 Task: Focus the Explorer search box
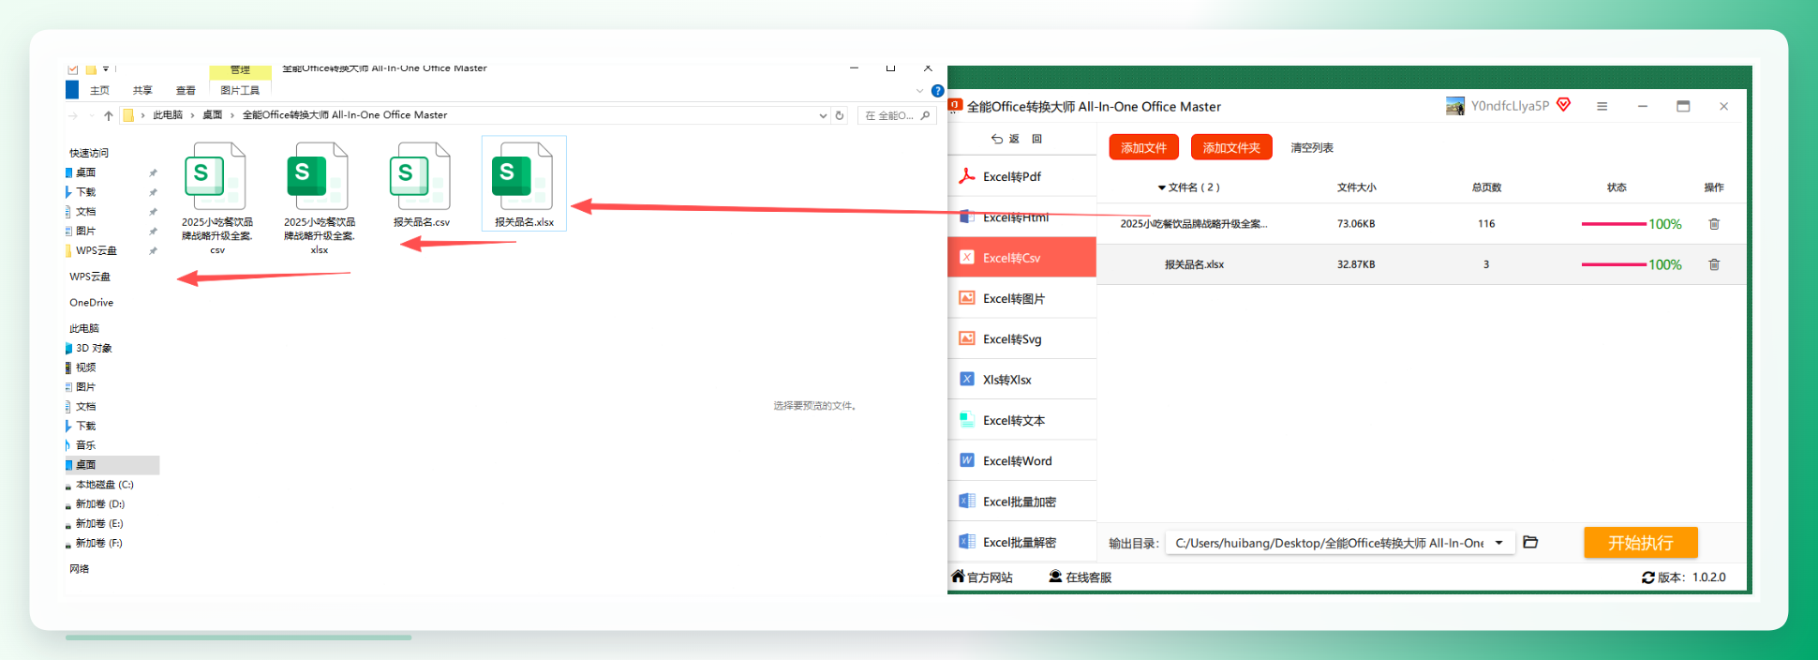point(897,115)
